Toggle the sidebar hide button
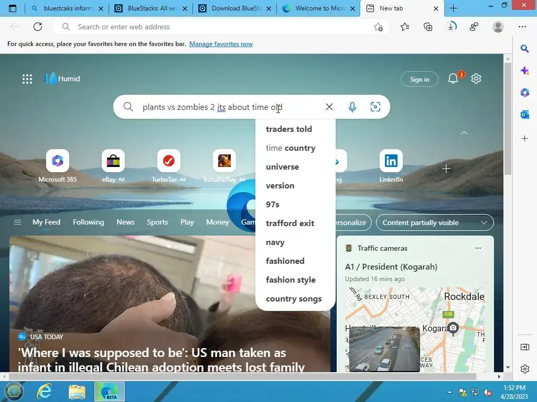Image resolution: width=537 pixels, height=402 pixels. (524, 347)
